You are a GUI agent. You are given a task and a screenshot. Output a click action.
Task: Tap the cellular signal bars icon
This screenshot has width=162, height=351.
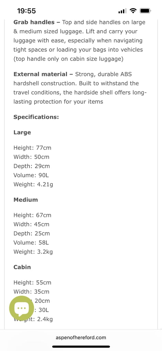pos(122,11)
